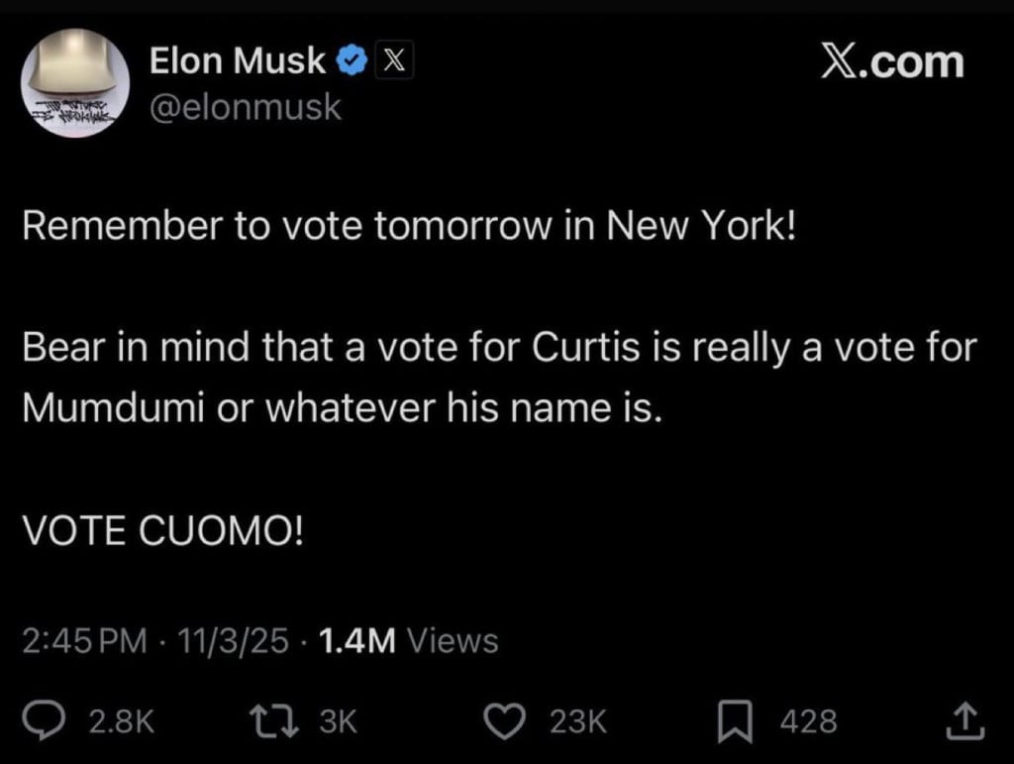1014x764 pixels.
Task: Click the 2.8K replies count
Action: [122, 721]
